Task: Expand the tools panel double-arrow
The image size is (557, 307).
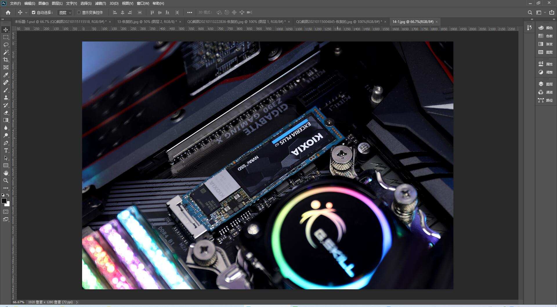Action: [3, 19]
